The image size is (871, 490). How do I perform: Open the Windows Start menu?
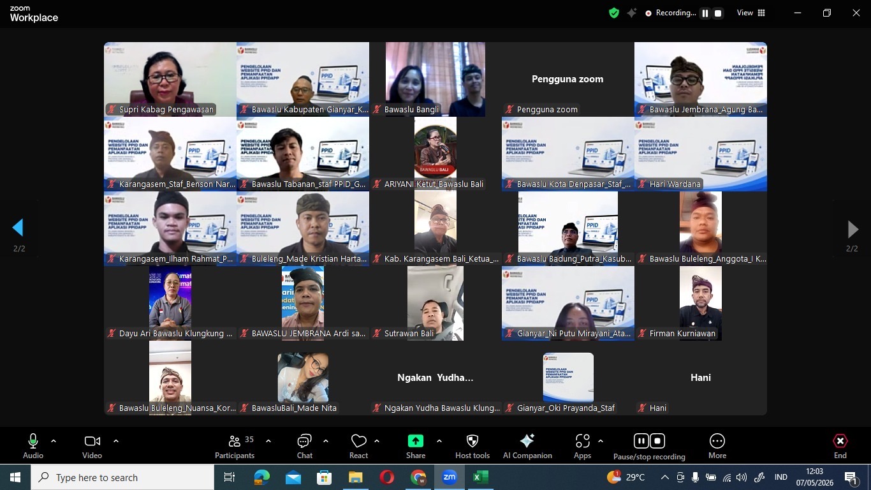click(x=15, y=477)
